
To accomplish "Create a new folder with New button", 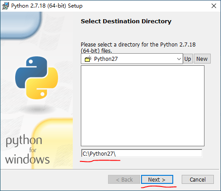I will (x=202, y=59).
